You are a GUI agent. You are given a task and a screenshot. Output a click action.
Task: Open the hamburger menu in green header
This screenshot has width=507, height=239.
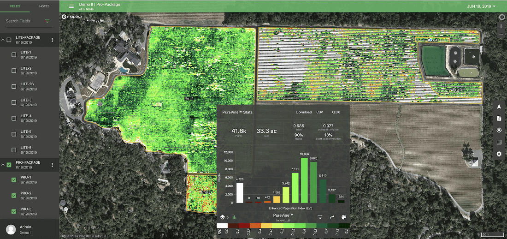pyautogui.click(x=71, y=6)
